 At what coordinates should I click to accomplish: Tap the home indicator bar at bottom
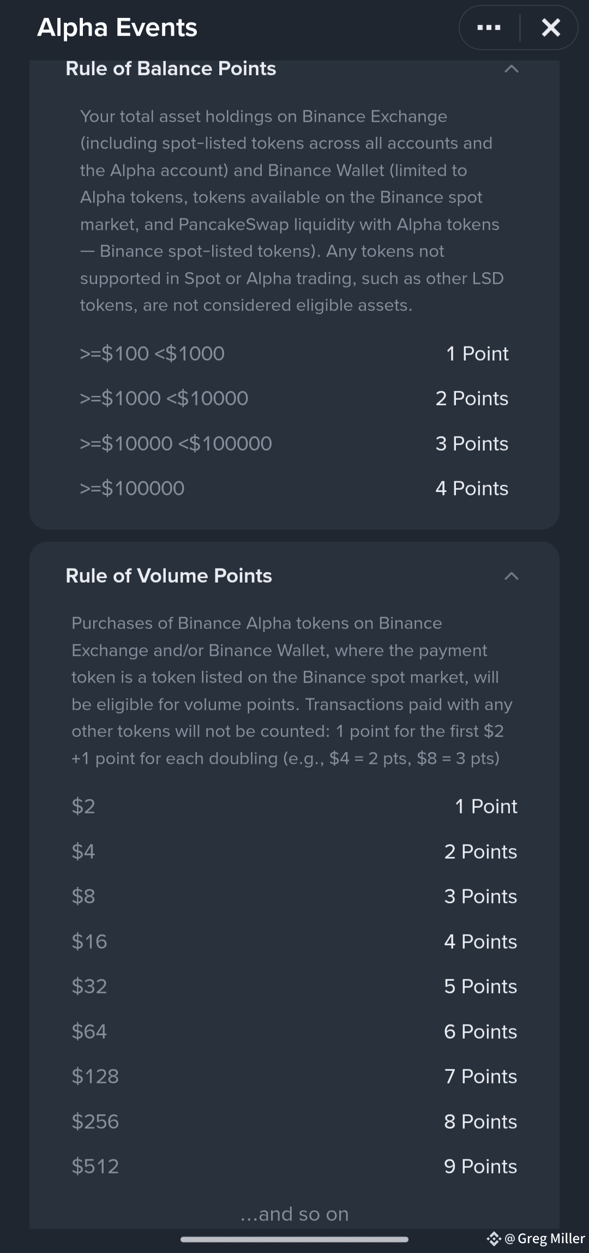(x=294, y=1239)
